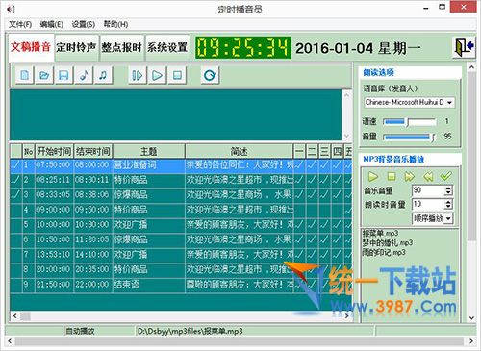Open the 帮助(H) menu
The image size is (481, 351).
[x=115, y=24]
